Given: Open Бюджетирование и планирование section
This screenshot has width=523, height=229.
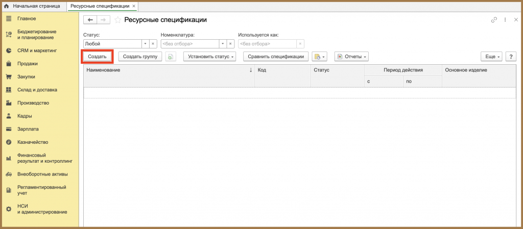Looking at the screenshot, I should point(37,35).
